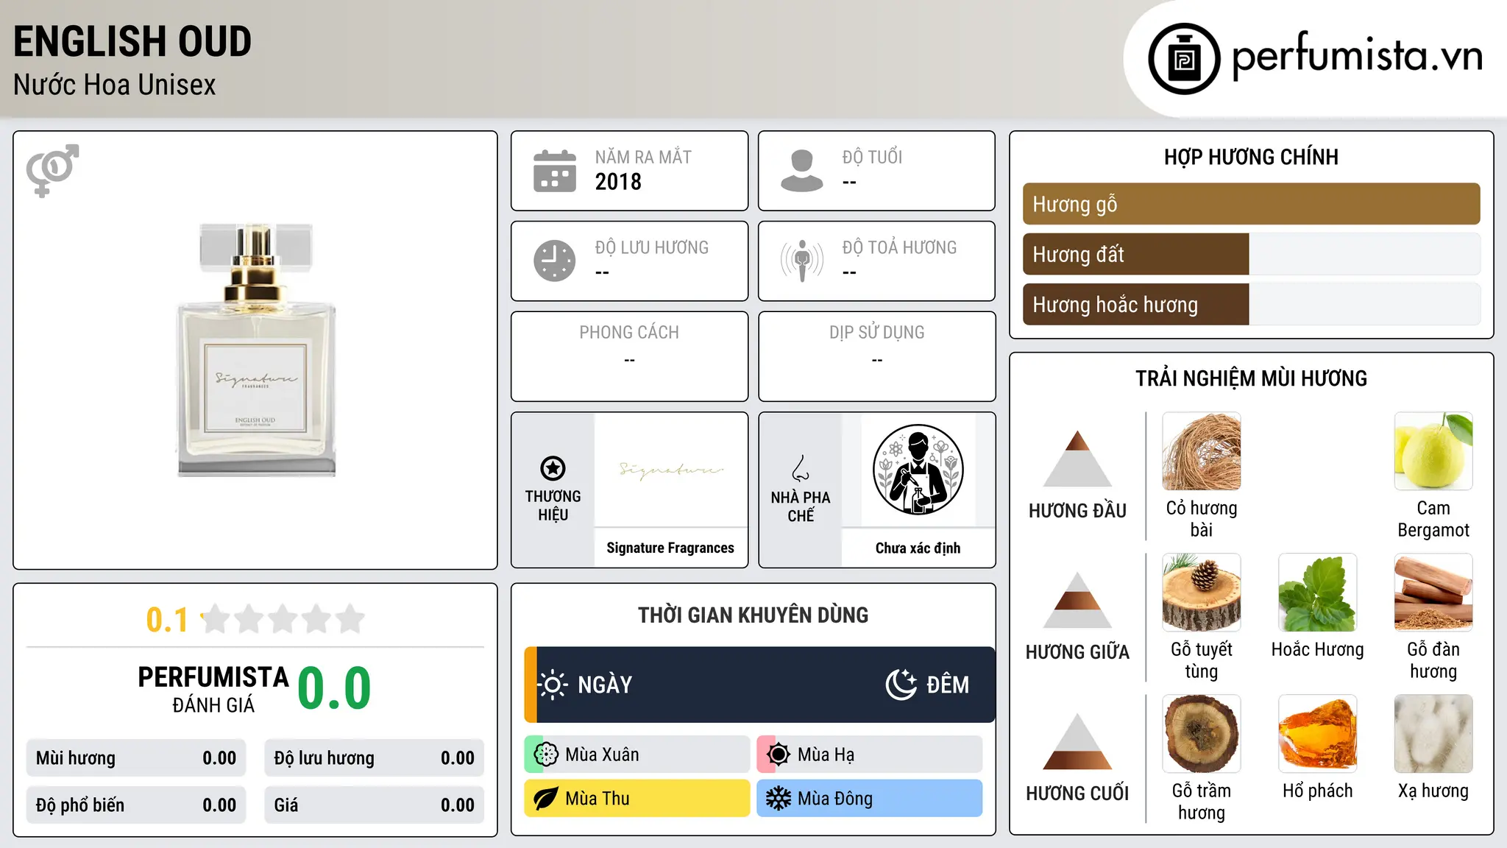Click the Giá 0.00 score row
This screenshot has width=1507, height=848.
375,805
